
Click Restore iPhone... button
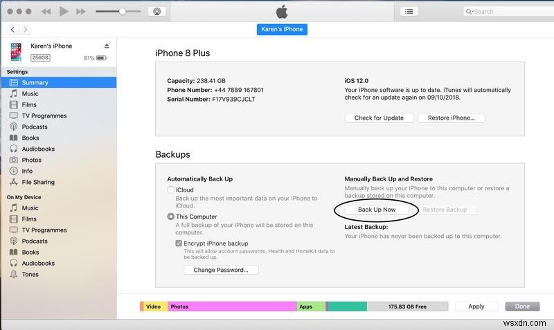[452, 118]
